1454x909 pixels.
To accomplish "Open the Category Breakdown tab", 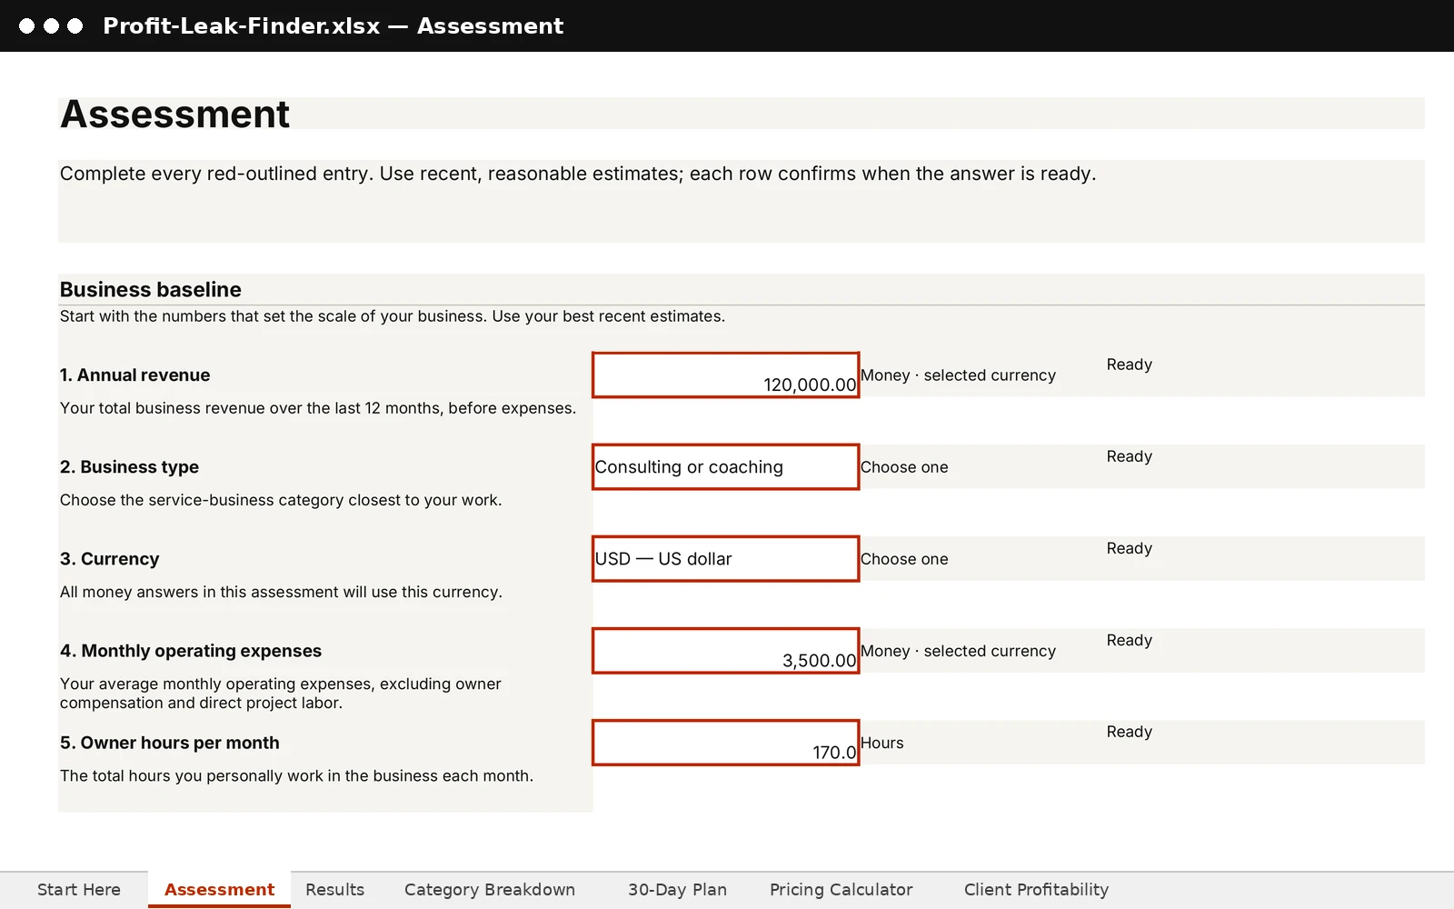I will pos(490,890).
